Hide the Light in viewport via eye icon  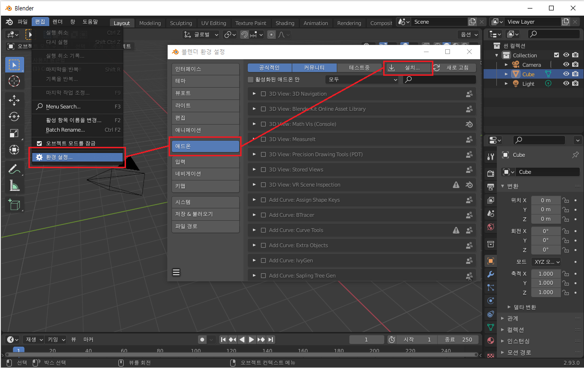coord(566,84)
